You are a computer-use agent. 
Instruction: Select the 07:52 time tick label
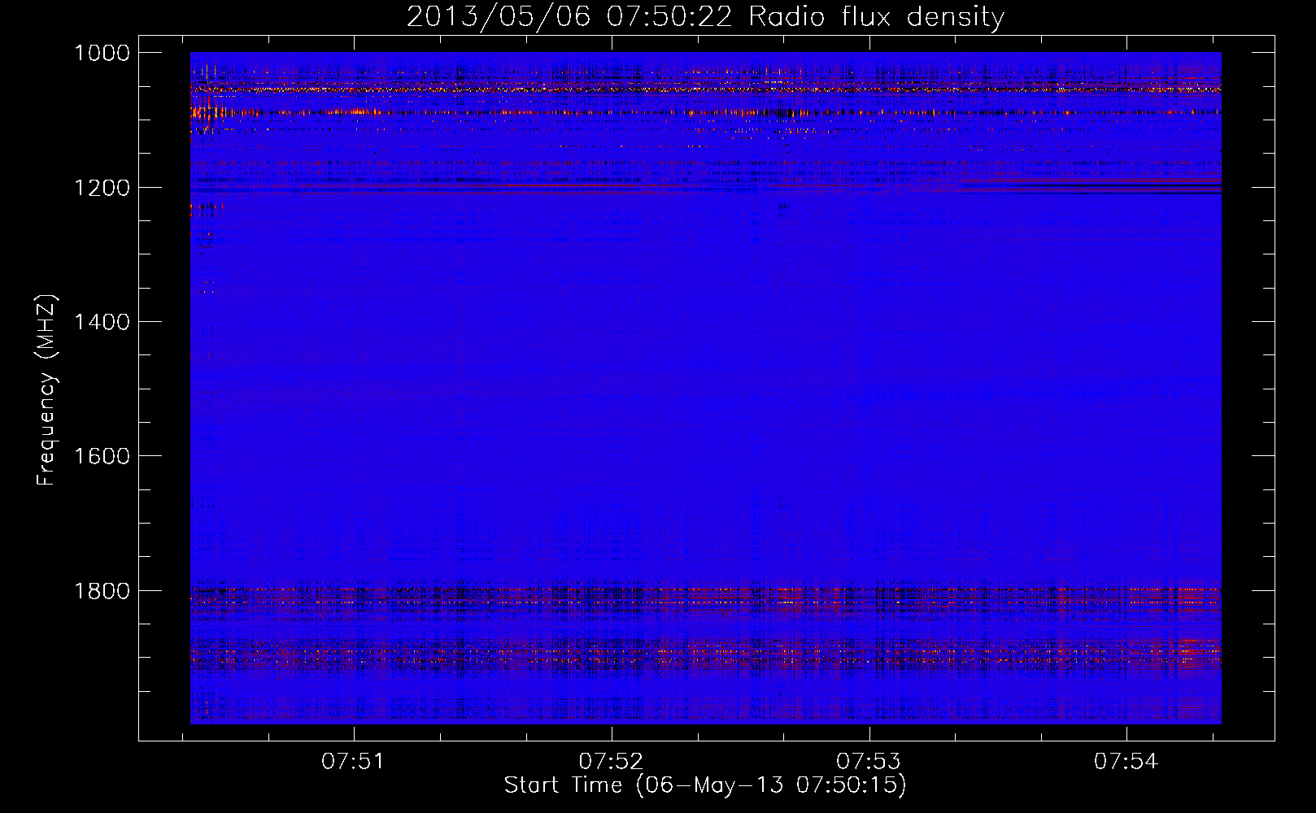pos(611,762)
